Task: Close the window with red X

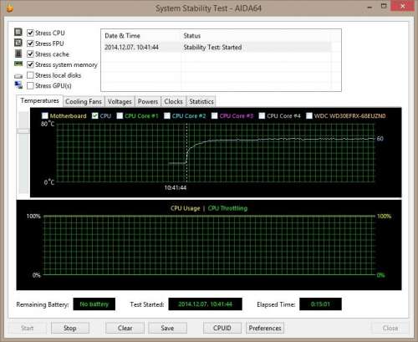Action: coord(402,6)
